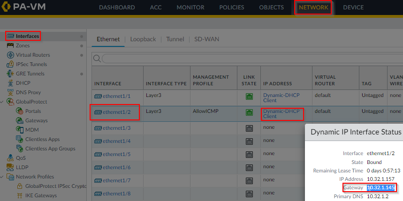This screenshot has width=403, height=201.
Task: Click the Gateways icon
Action: coord(20,120)
